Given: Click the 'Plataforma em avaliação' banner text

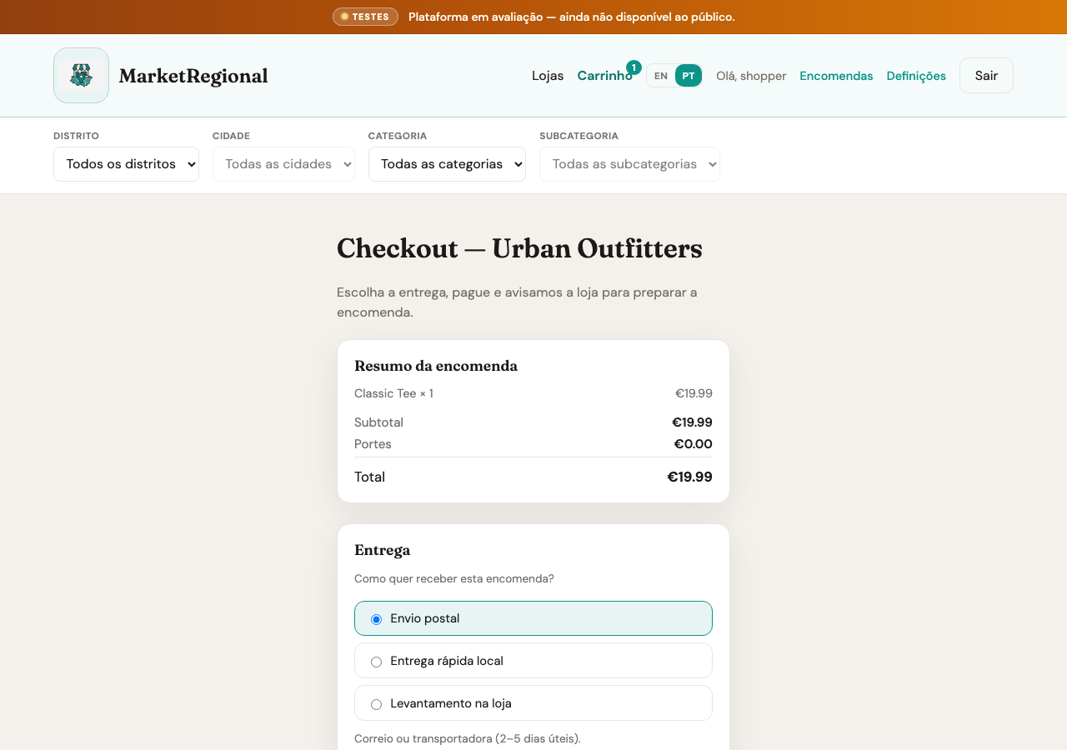Looking at the screenshot, I should click(x=572, y=17).
